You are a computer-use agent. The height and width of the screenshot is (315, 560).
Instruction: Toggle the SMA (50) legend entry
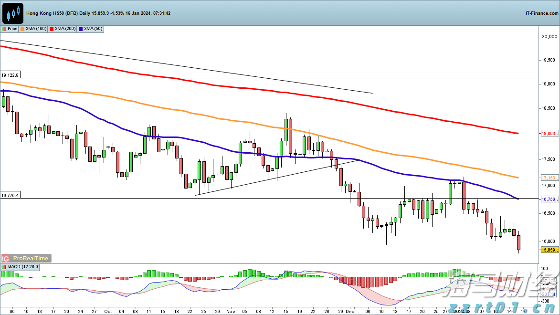[x=91, y=29]
